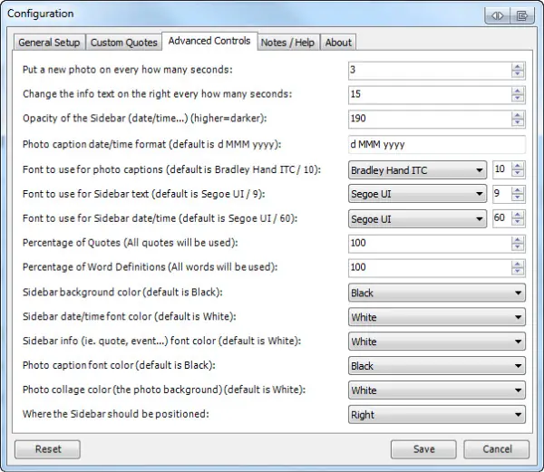Open Sidebar position dropdown showing Right
Screen dimensions: 544x472
point(437,415)
